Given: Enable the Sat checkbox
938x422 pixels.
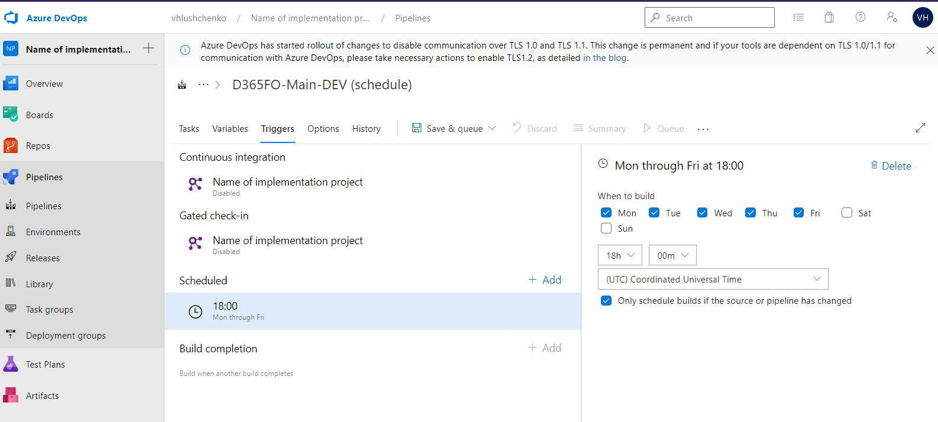Looking at the screenshot, I should click(x=847, y=213).
